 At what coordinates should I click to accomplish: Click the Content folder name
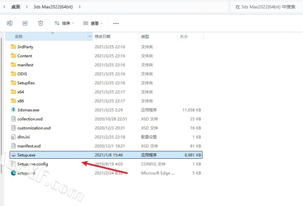tap(25, 56)
